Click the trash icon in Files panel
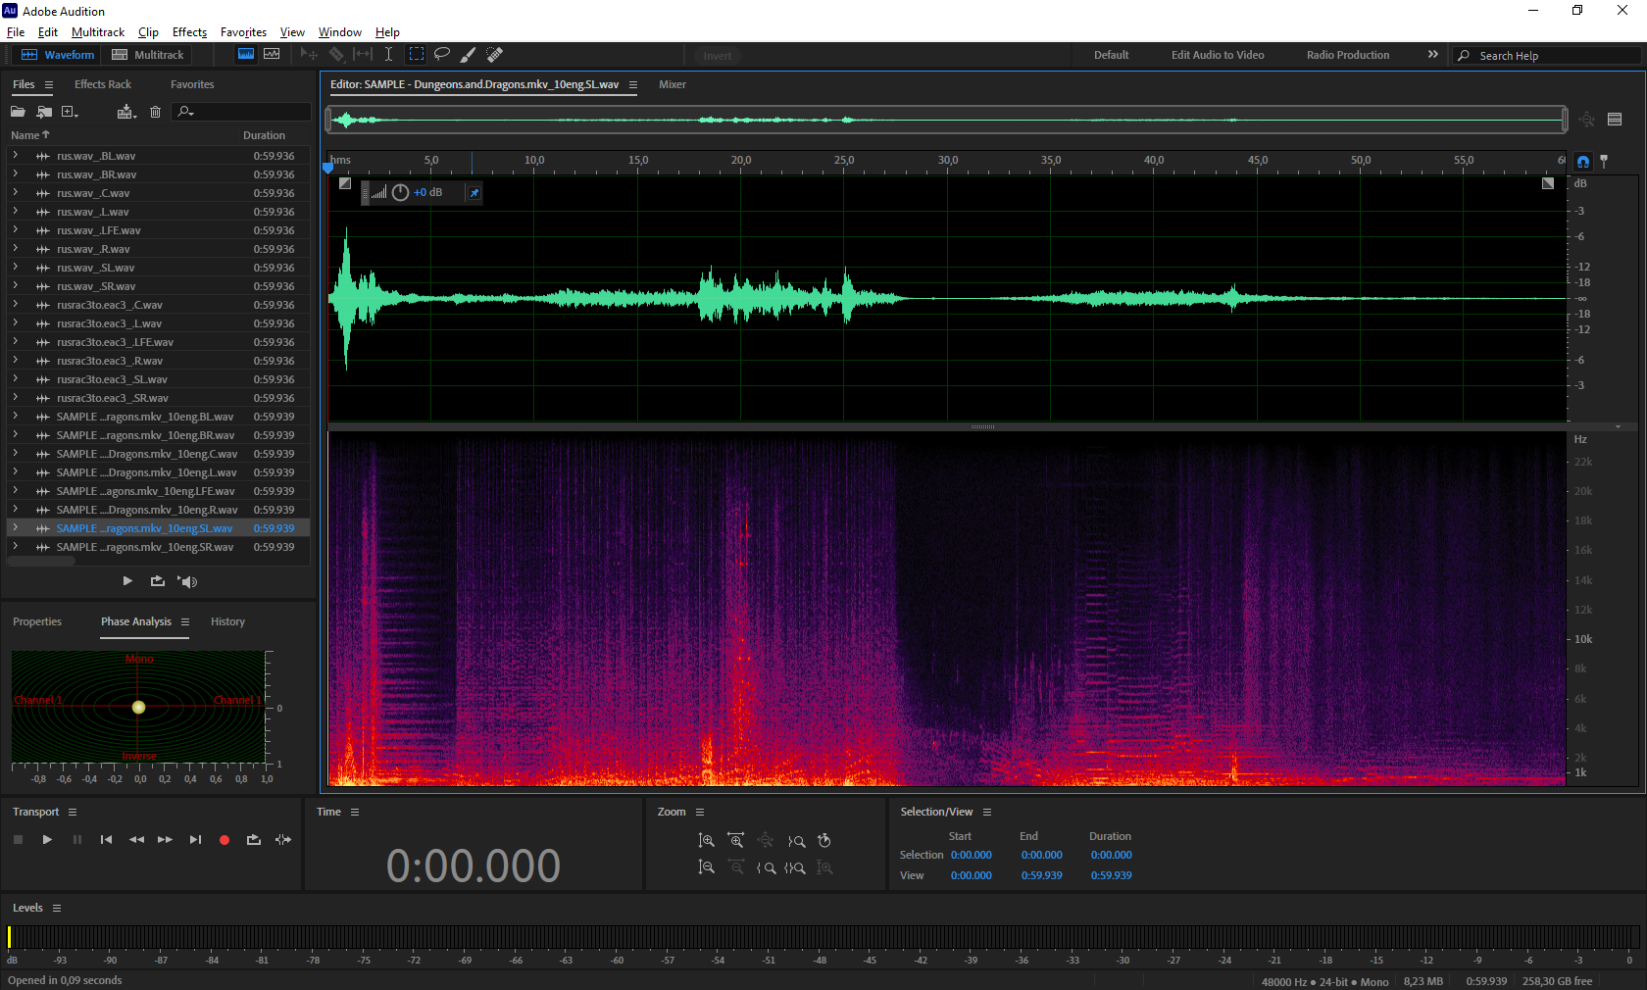 (x=155, y=112)
